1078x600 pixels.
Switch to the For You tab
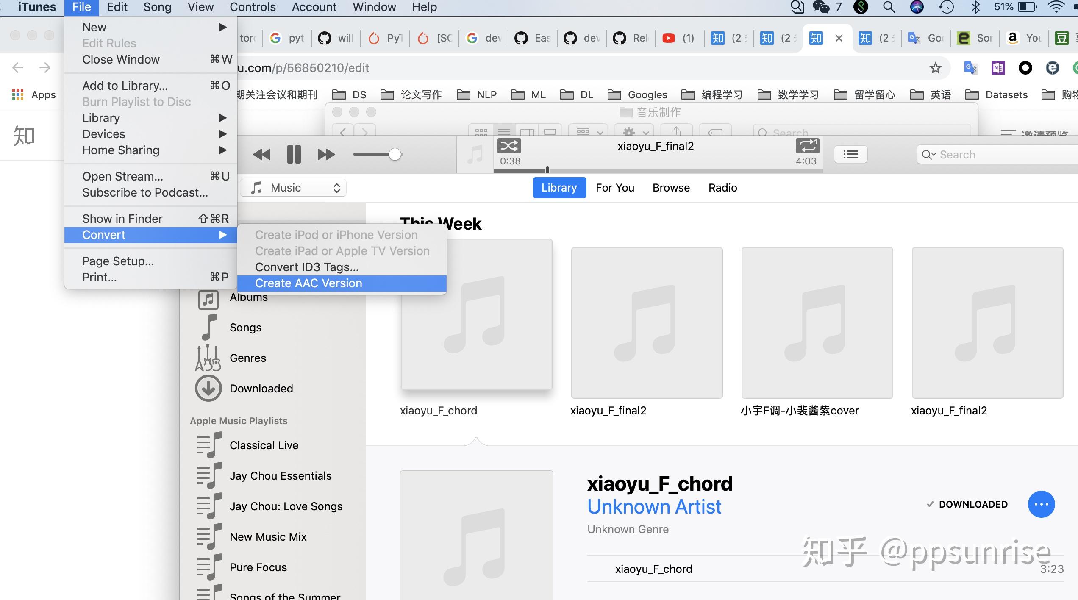click(615, 188)
